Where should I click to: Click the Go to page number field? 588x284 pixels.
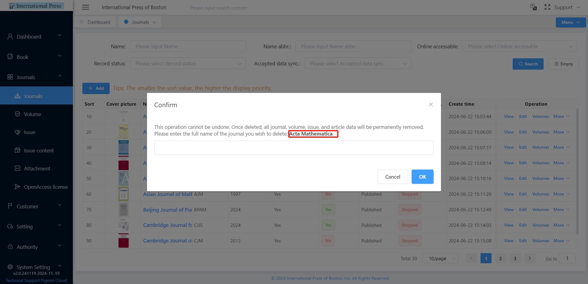point(567,258)
